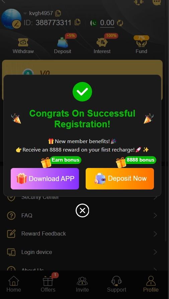This screenshot has height=299, width=169.
Task: Click the Download APP button
Action: pos(45,179)
